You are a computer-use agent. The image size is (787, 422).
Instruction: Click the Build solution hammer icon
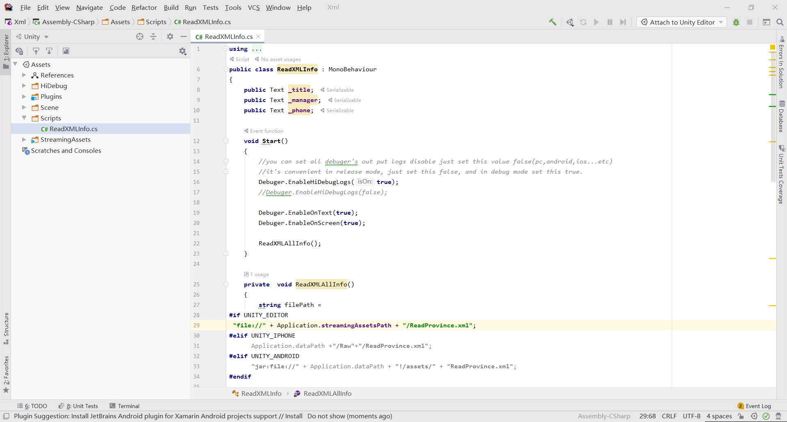[553, 22]
